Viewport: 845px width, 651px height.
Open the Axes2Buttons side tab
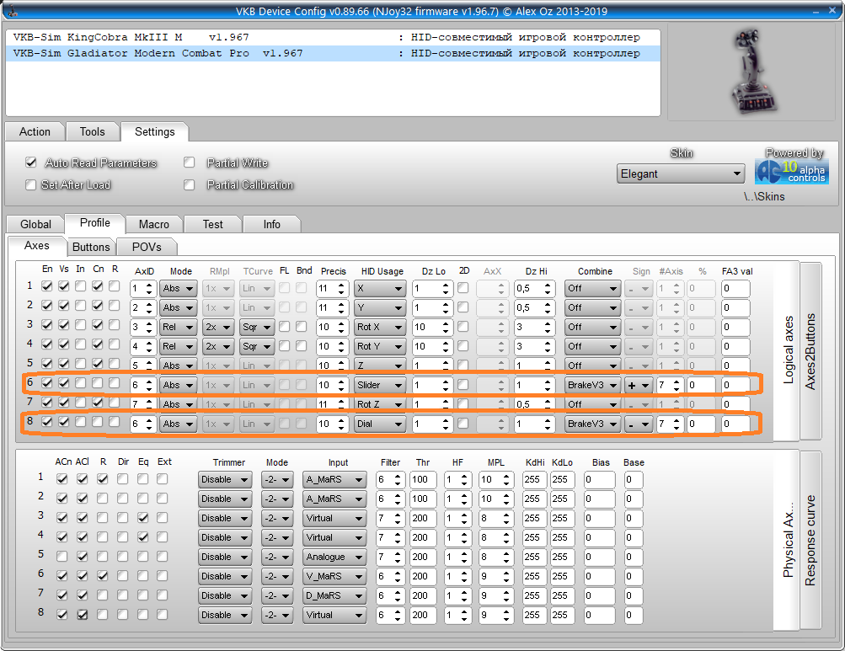[x=810, y=351]
